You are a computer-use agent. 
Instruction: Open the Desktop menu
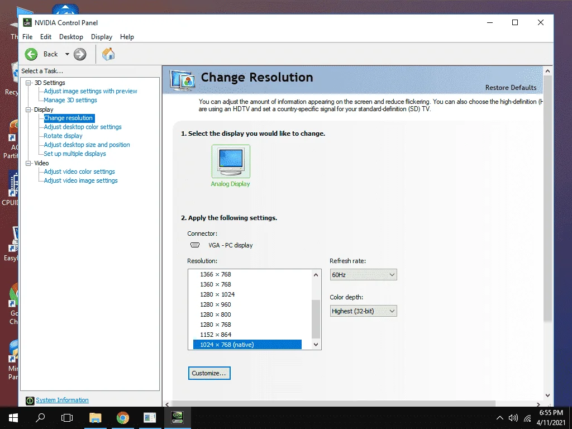click(x=71, y=37)
